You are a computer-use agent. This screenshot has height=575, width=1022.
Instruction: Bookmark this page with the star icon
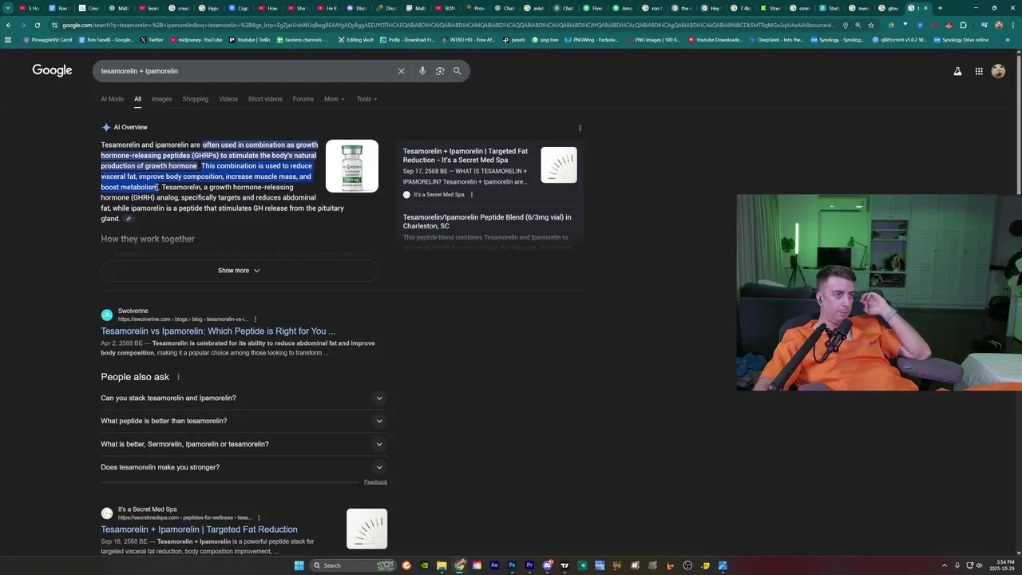(x=871, y=25)
